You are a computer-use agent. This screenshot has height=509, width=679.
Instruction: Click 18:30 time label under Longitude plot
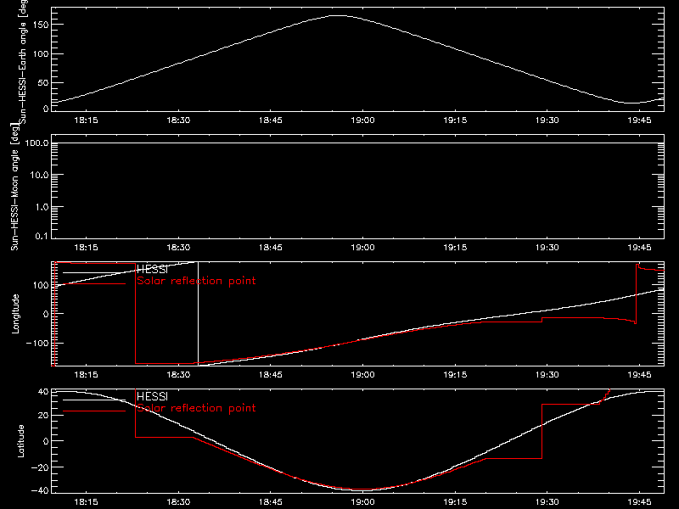(178, 375)
